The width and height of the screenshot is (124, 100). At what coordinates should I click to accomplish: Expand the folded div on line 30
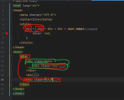click(x=12, y=80)
